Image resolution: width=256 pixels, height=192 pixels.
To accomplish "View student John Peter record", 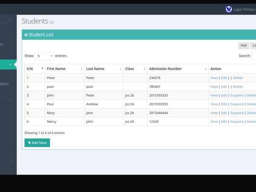I will (214, 95).
